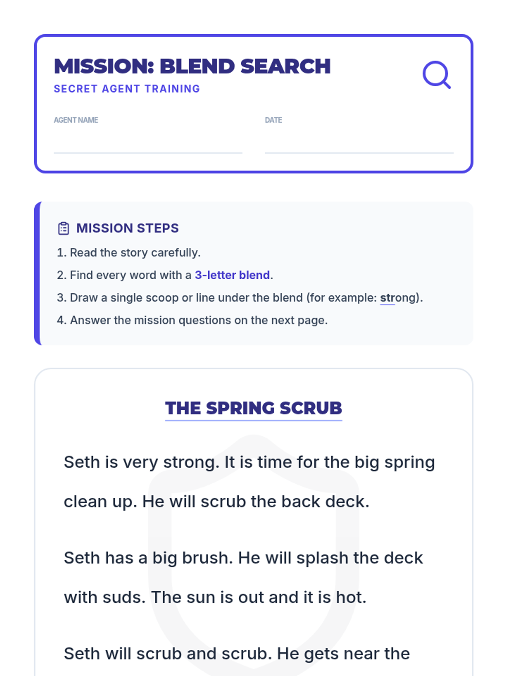Click 'The Spring Scrub' story title
The height and width of the screenshot is (676, 507).
pyautogui.click(x=253, y=408)
